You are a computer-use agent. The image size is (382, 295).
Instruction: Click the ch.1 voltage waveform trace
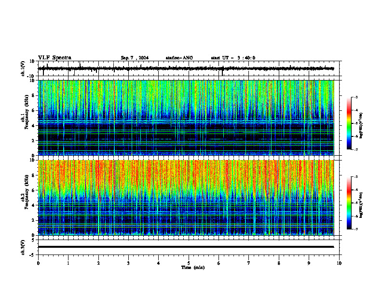(186, 68)
